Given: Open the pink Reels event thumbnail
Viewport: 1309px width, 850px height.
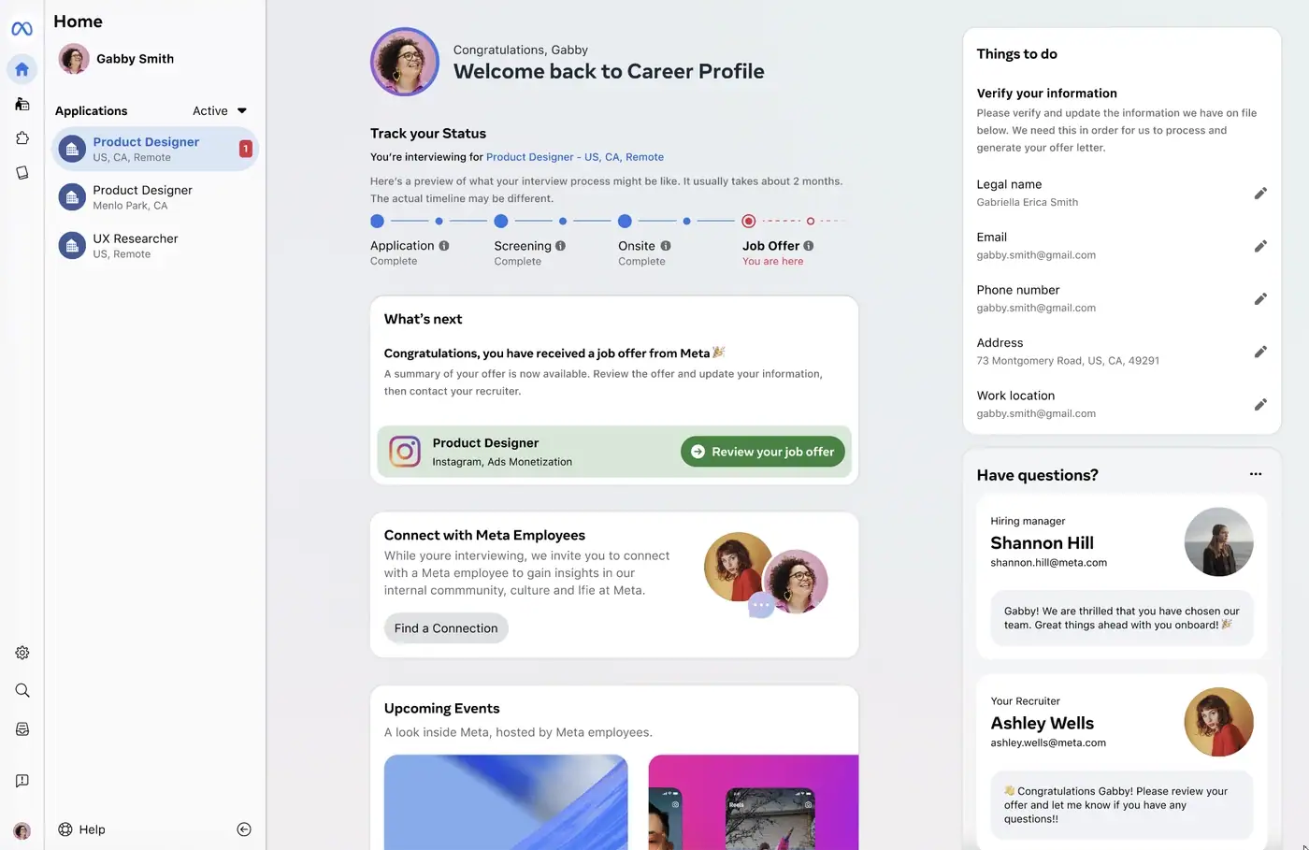Looking at the screenshot, I should [x=754, y=802].
